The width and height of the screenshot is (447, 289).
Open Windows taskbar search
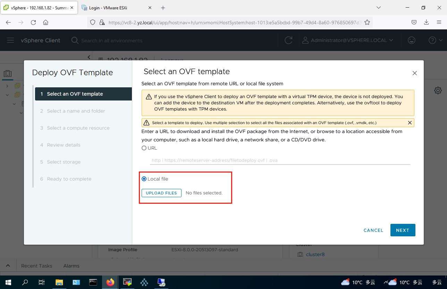25,282
